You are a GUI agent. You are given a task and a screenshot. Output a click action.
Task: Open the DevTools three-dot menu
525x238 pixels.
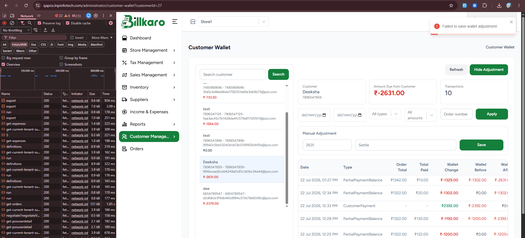click(103, 16)
